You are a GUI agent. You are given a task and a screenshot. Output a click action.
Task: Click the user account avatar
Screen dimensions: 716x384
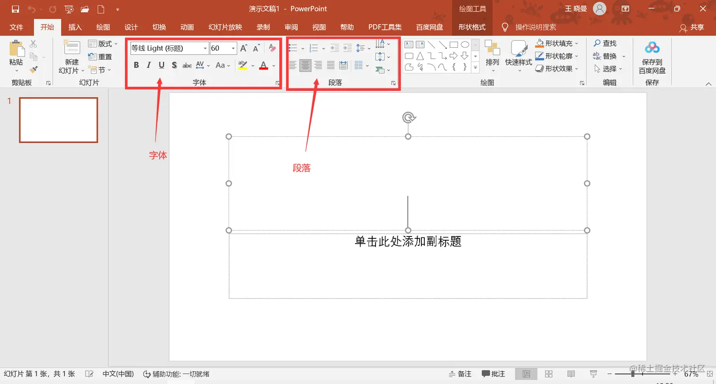pos(600,9)
